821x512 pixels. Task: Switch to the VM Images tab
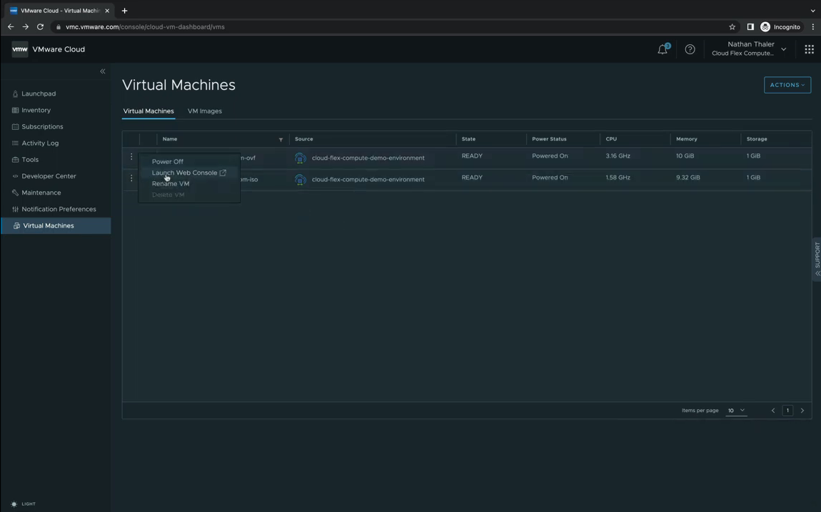(205, 111)
